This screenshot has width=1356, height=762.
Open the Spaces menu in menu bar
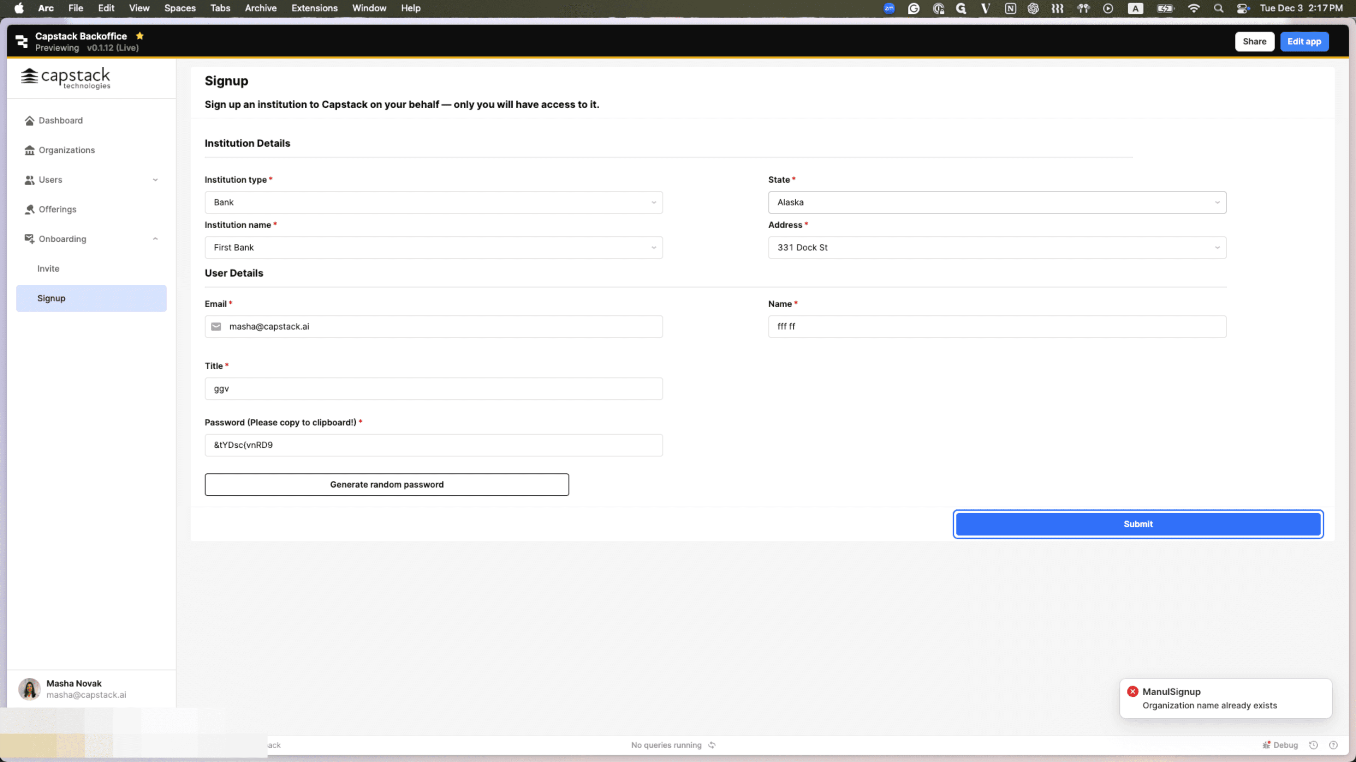[x=179, y=8]
